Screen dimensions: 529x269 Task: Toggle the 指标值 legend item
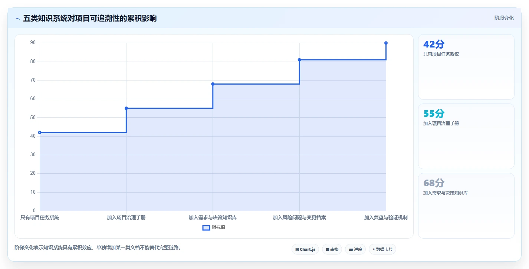coord(214,227)
